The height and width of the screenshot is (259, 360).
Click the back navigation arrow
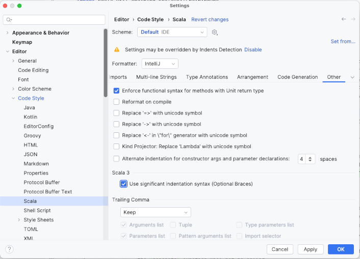(x=344, y=19)
